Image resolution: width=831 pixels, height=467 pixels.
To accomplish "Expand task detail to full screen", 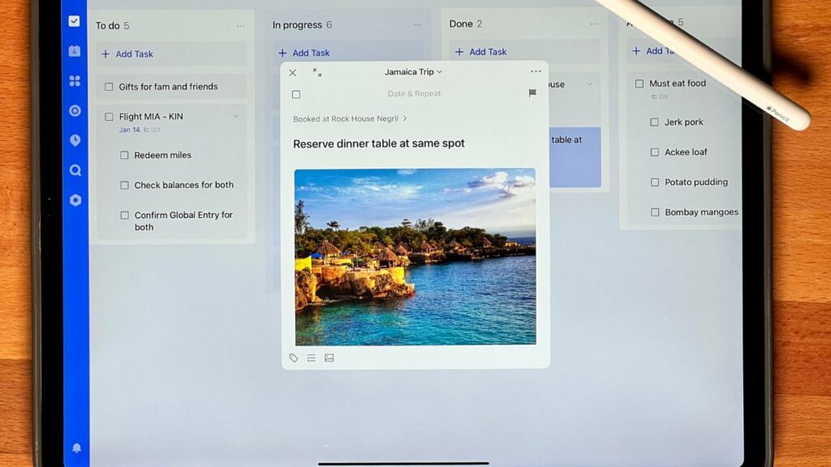I will (x=317, y=72).
